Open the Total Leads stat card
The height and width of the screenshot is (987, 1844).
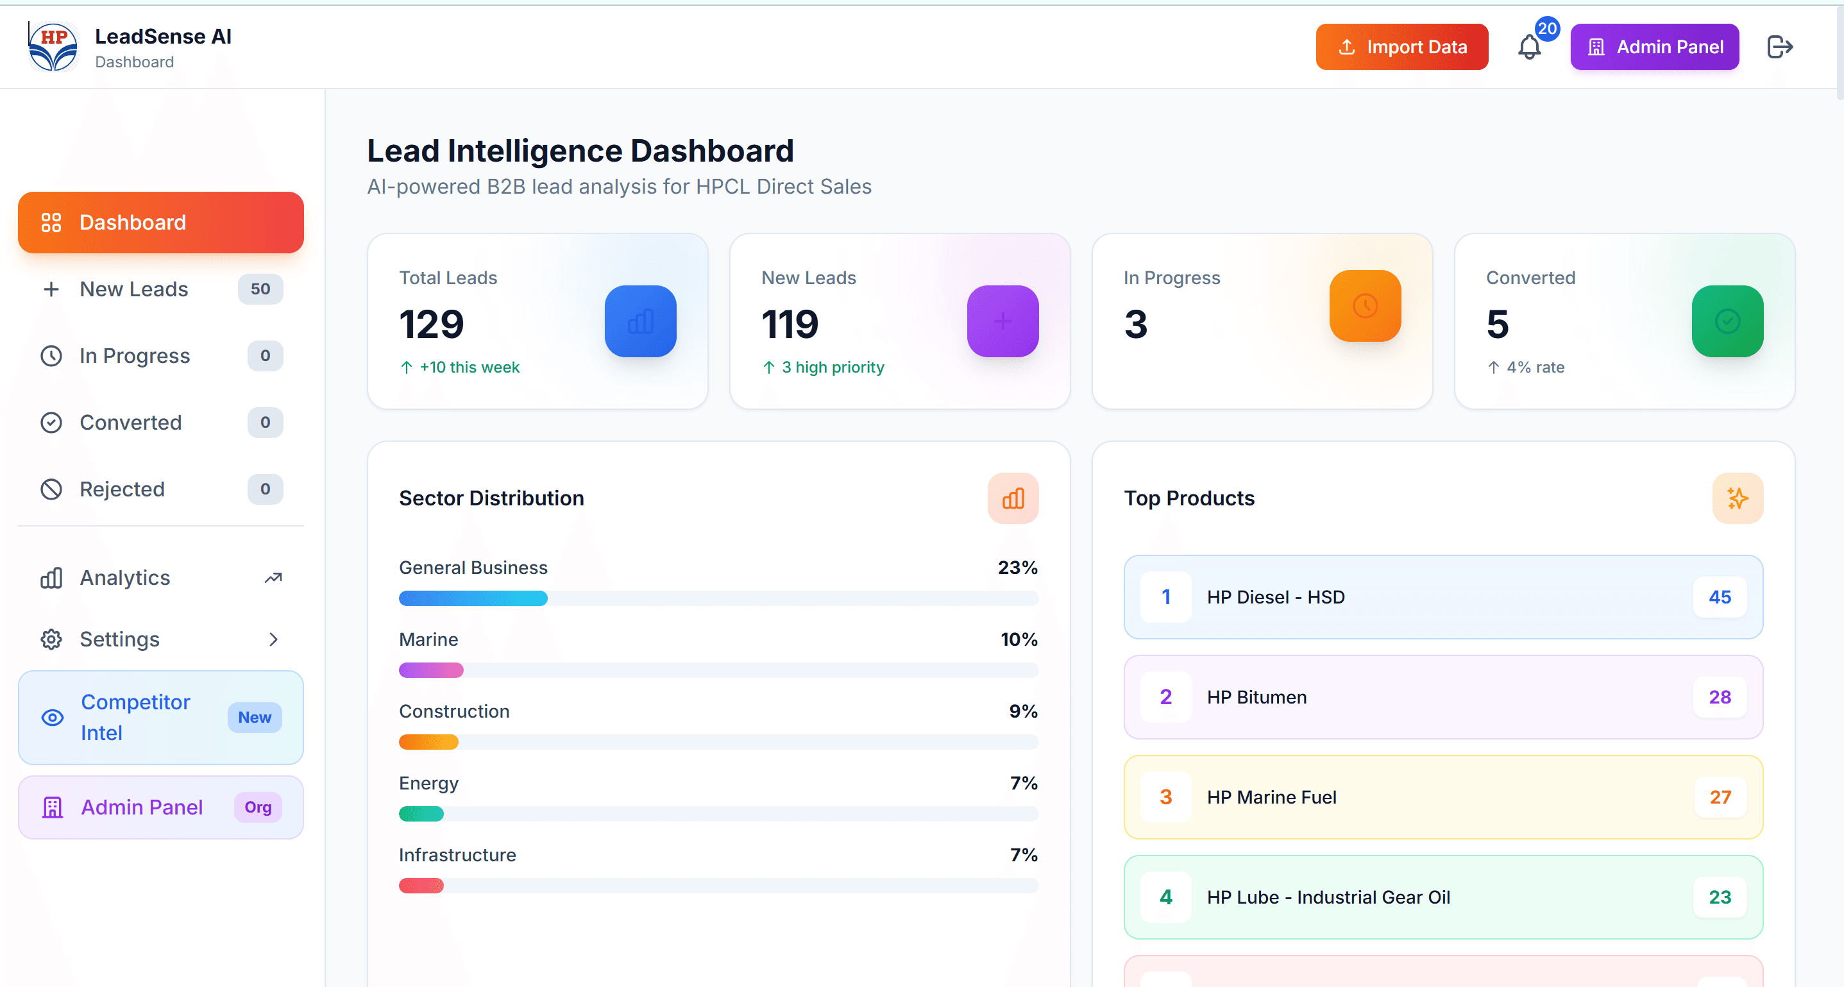[537, 321]
